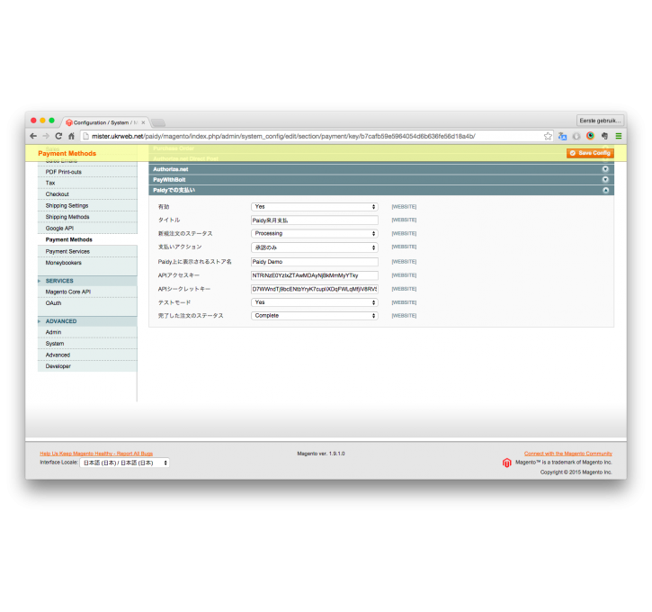The width and height of the screenshot is (652, 612).
Task: Open OAuth in sidebar
Action: coord(87,303)
